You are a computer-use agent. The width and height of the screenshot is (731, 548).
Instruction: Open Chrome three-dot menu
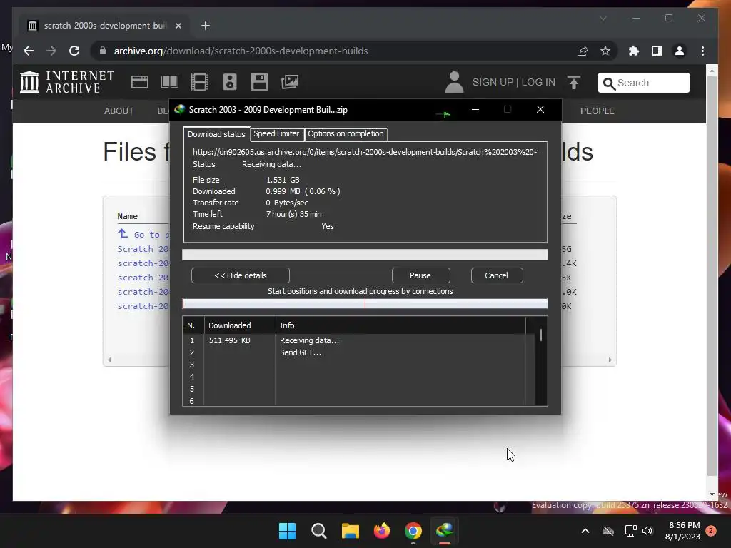[702, 51]
